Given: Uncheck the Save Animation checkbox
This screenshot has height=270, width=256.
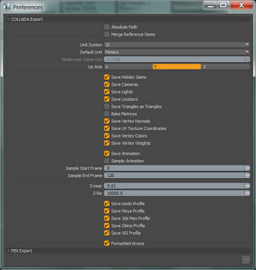Looking at the screenshot, I should (x=107, y=153).
